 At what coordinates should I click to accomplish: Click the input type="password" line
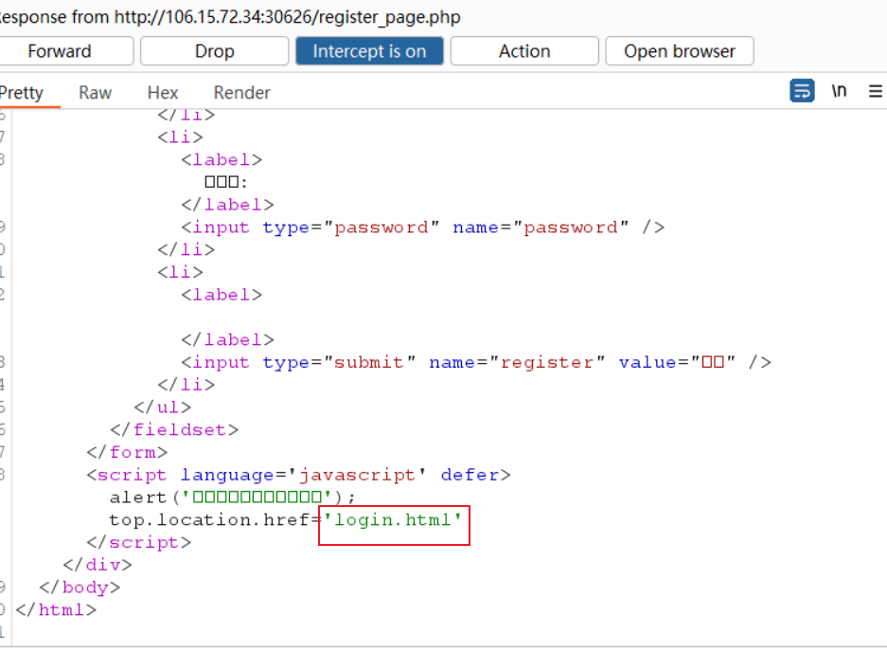pyautogui.click(x=423, y=227)
